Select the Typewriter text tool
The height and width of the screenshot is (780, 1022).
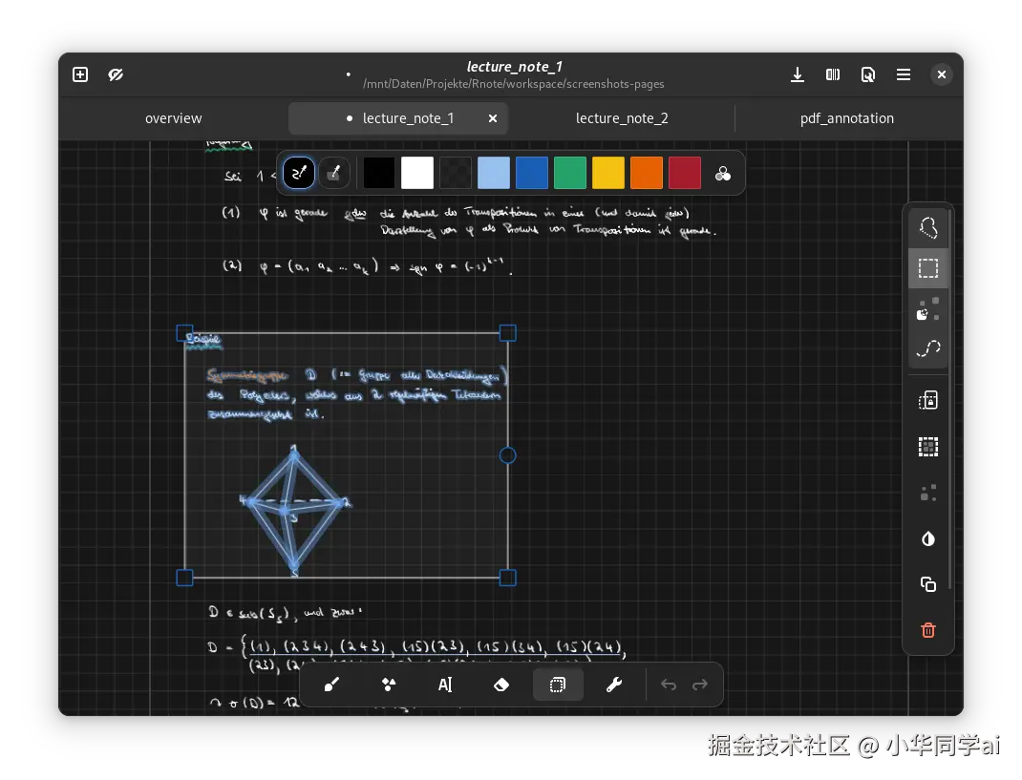tap(444, 685)
